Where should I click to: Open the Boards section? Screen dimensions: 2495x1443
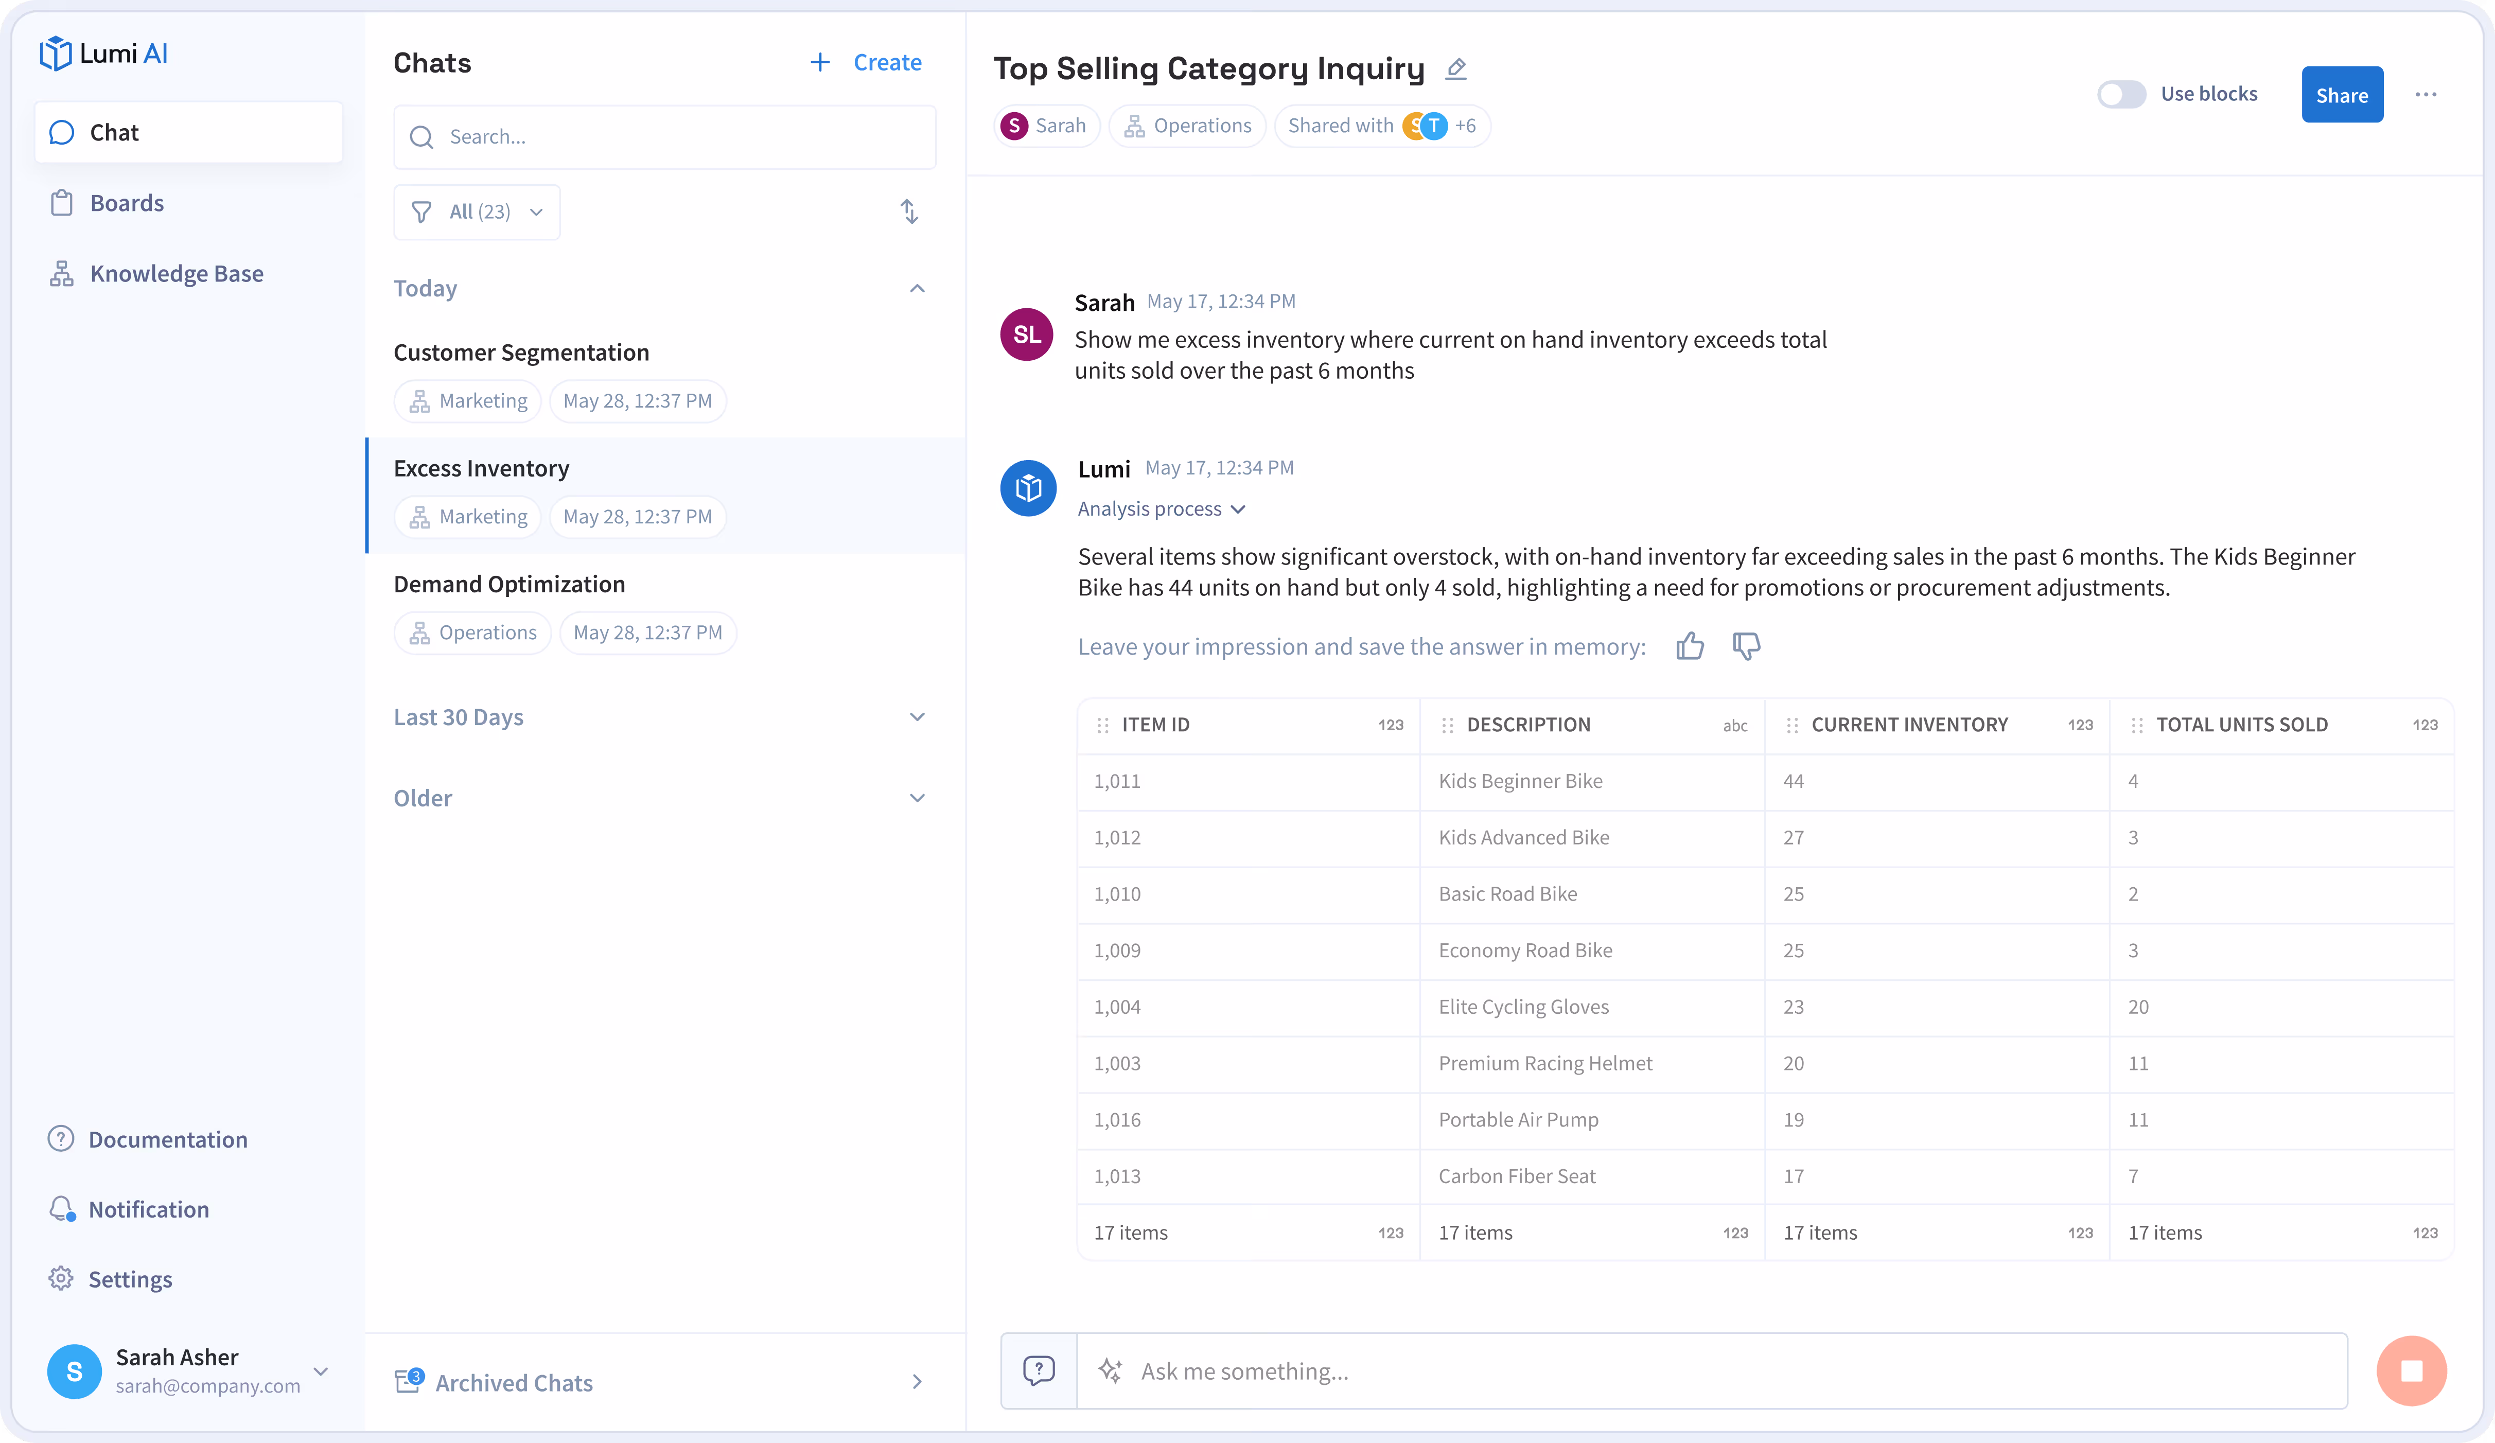pyautogui.click(x=127, y=203)
